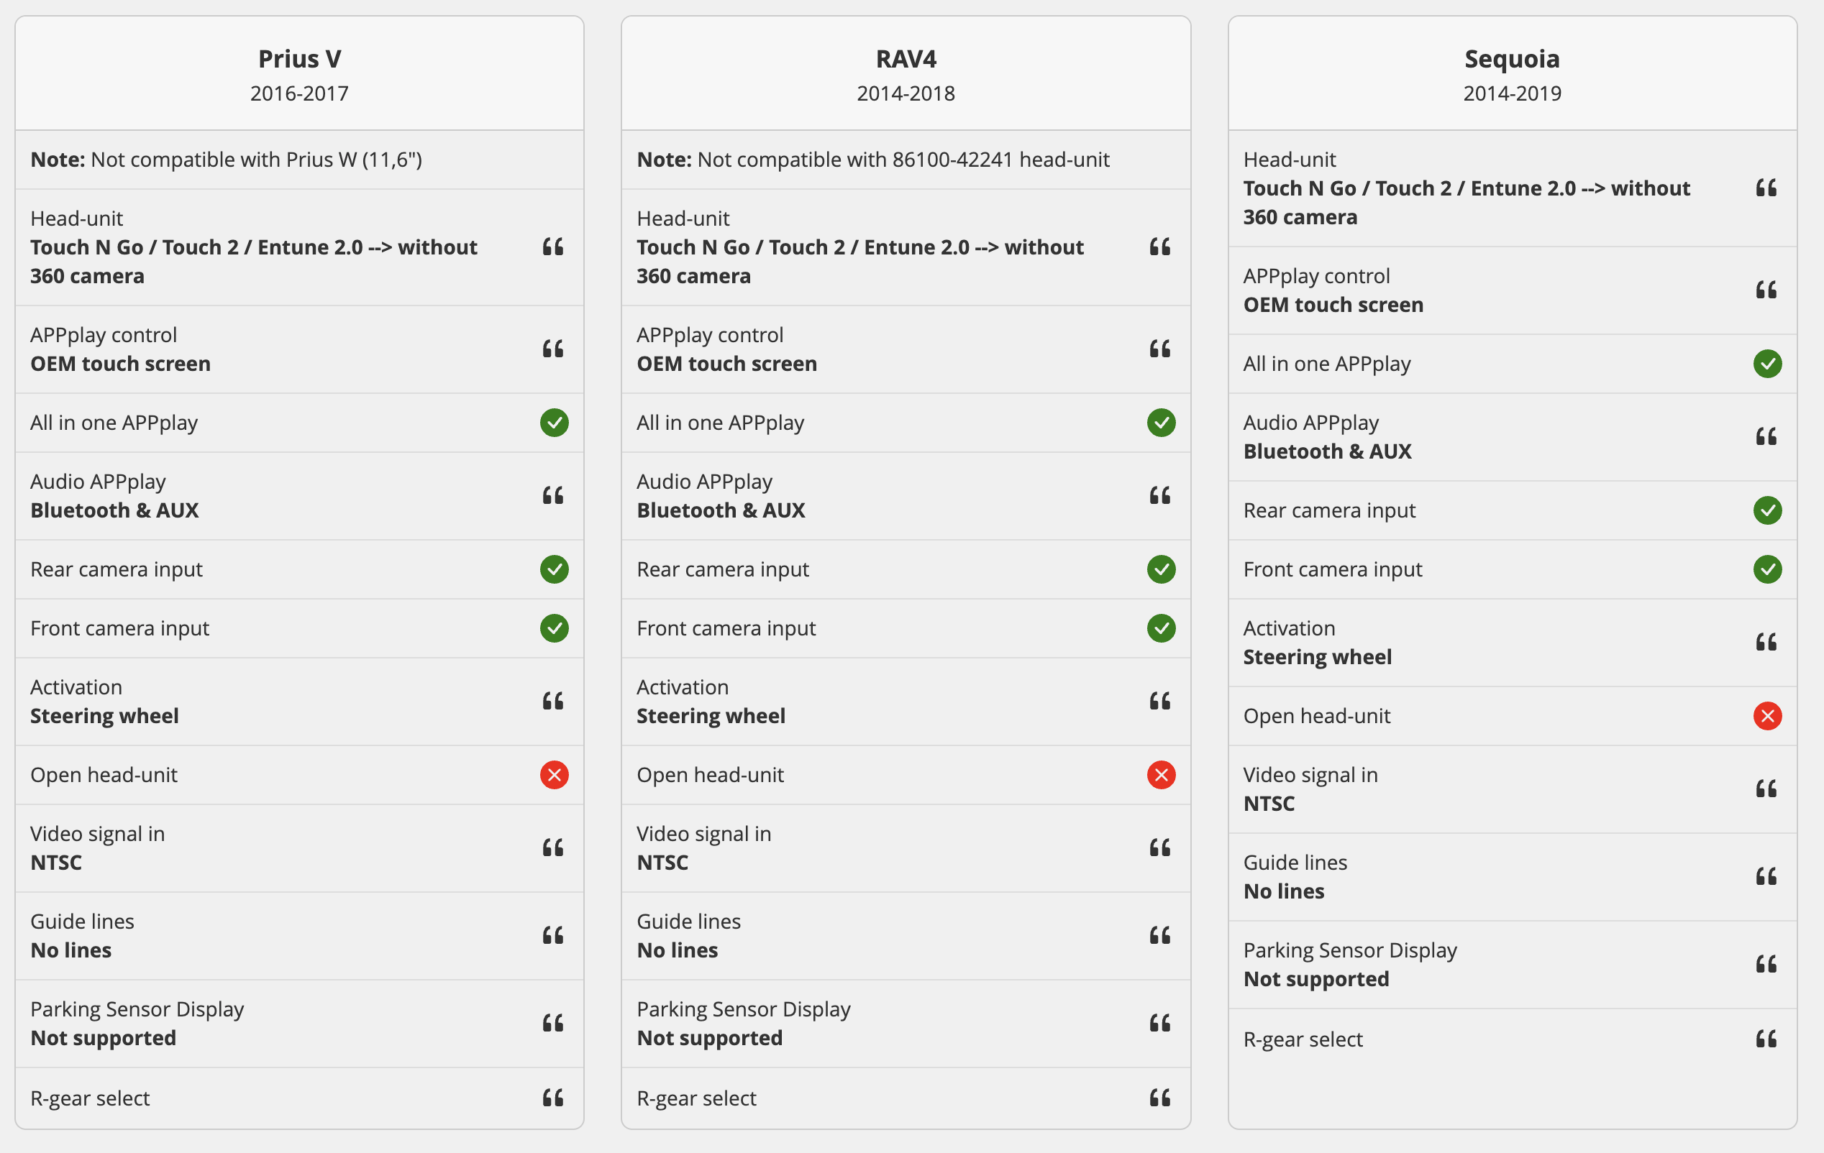1824x1153 pixels.
Task: Click the RAV4 2014-2018 year text
Action: click(906, 94)
